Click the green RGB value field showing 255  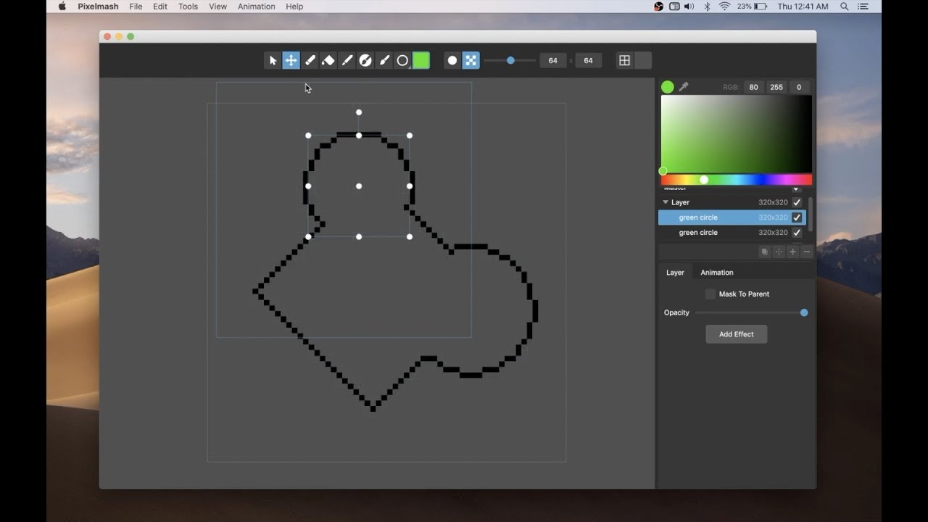[x=776, y=87]
